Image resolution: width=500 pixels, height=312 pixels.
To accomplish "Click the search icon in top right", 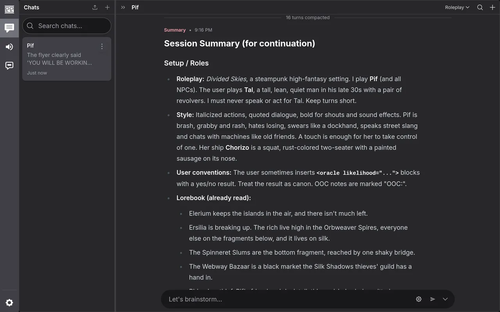I will point(480,7).
